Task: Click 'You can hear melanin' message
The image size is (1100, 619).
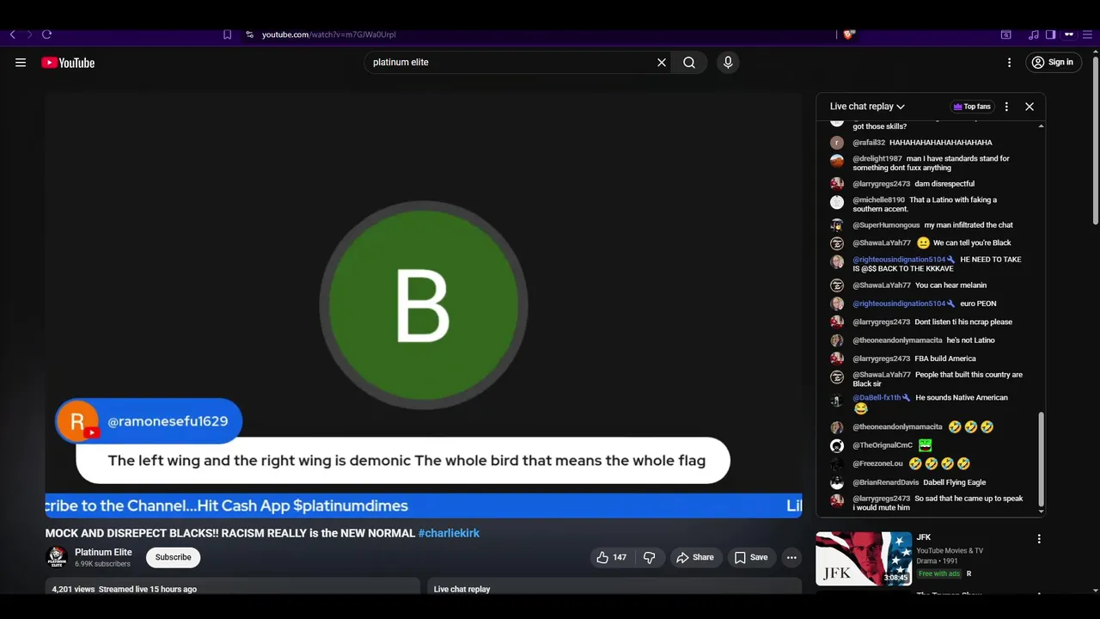Action: point(950,285)
